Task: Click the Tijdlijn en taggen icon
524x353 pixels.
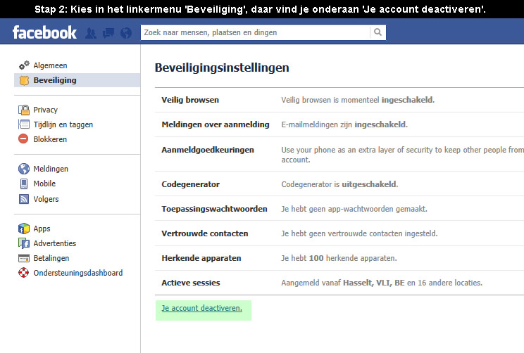Action: point(24,124)
